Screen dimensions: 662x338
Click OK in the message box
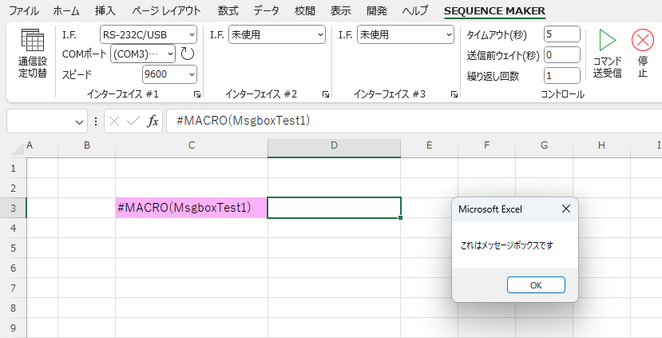536,285
